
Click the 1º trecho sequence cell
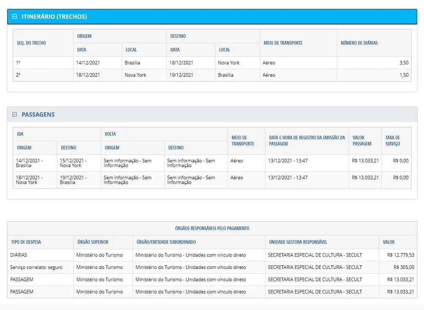(19, 63)
